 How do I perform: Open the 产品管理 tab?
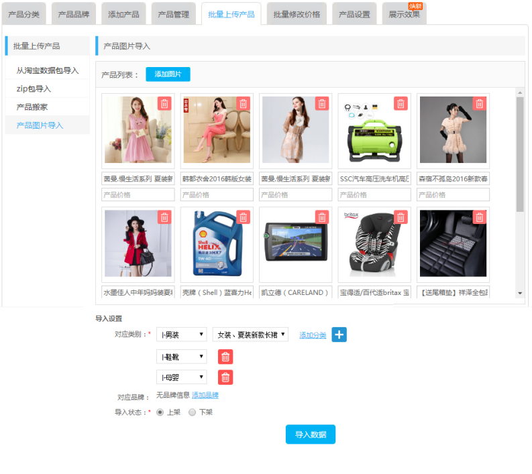[x=174, y=14]
